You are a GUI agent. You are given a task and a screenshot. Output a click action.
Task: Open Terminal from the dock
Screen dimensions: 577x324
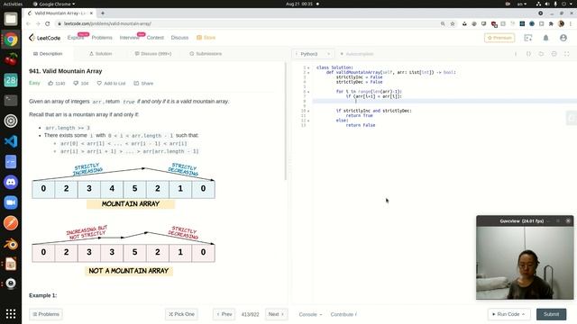11,100
